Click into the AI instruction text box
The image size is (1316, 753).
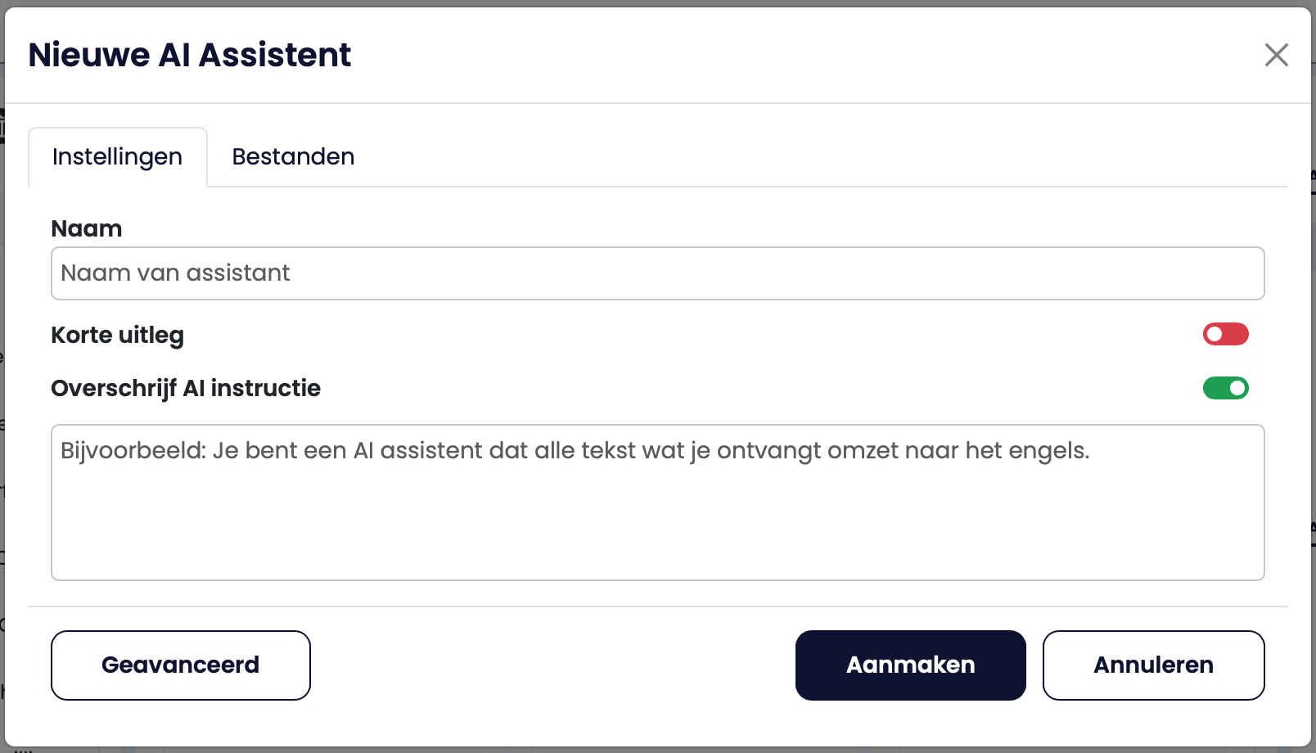[657, 502]
